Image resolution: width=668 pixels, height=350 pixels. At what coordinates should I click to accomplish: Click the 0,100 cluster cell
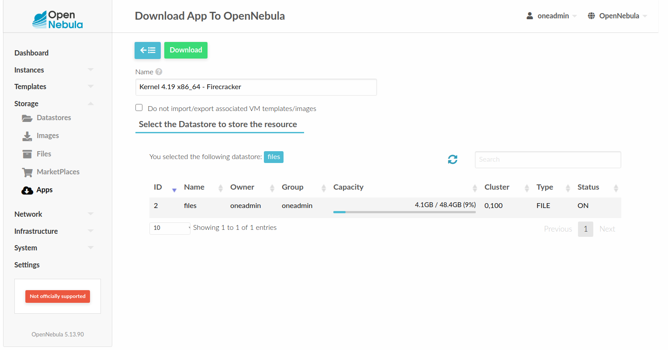[x=494, y=206]
